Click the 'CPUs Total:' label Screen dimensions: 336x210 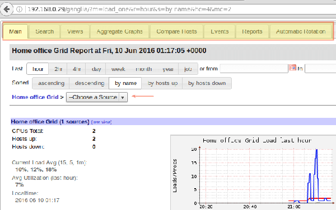(x=27, y=131)
